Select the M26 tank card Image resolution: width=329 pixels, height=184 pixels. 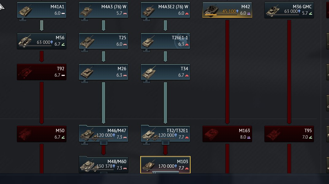(x=104, y=72)
